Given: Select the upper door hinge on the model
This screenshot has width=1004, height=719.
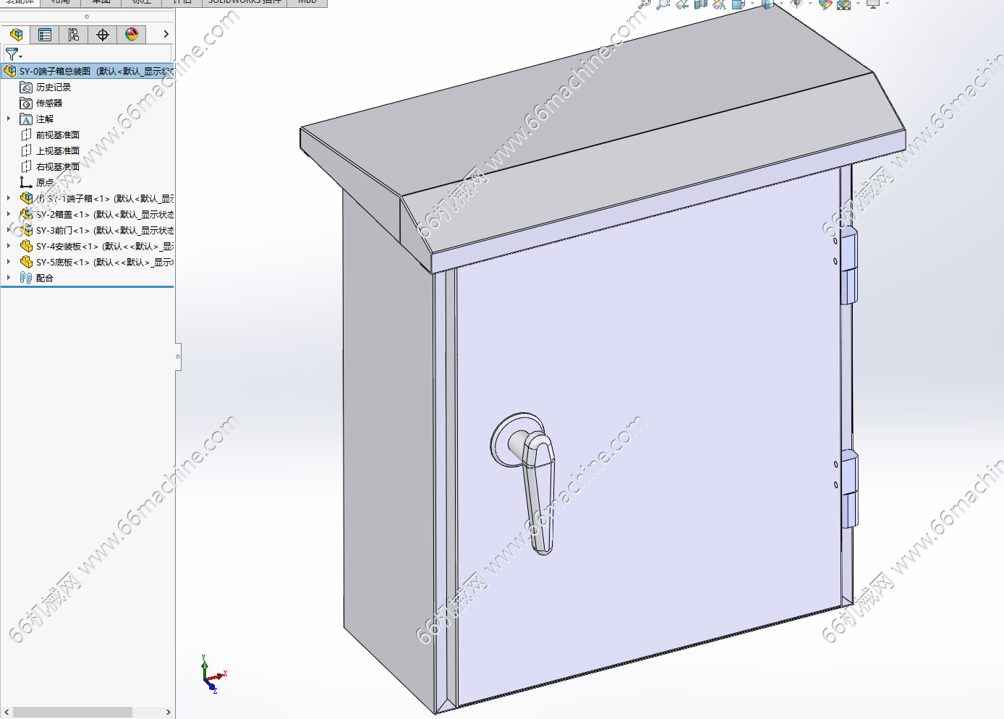Looking at the screenshot, I should (x=848, y=266).
